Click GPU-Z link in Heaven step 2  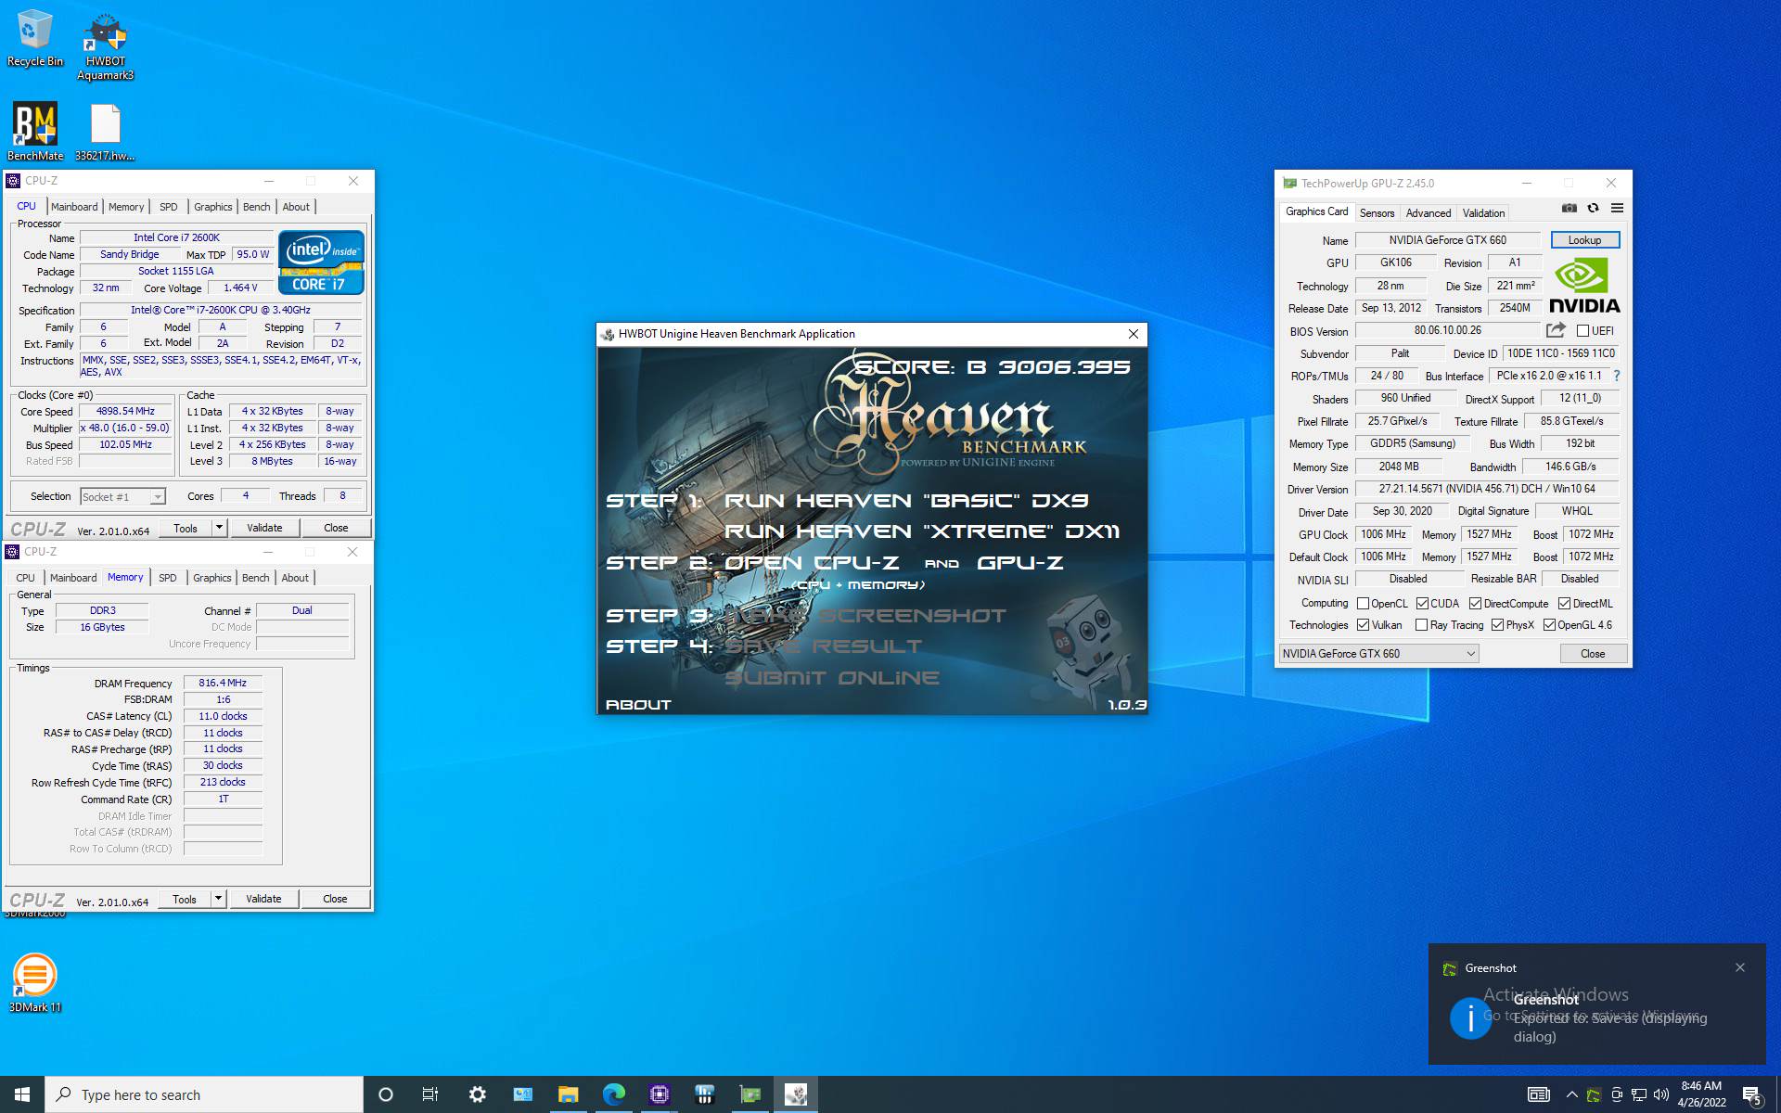click(x=1020, y=563)
